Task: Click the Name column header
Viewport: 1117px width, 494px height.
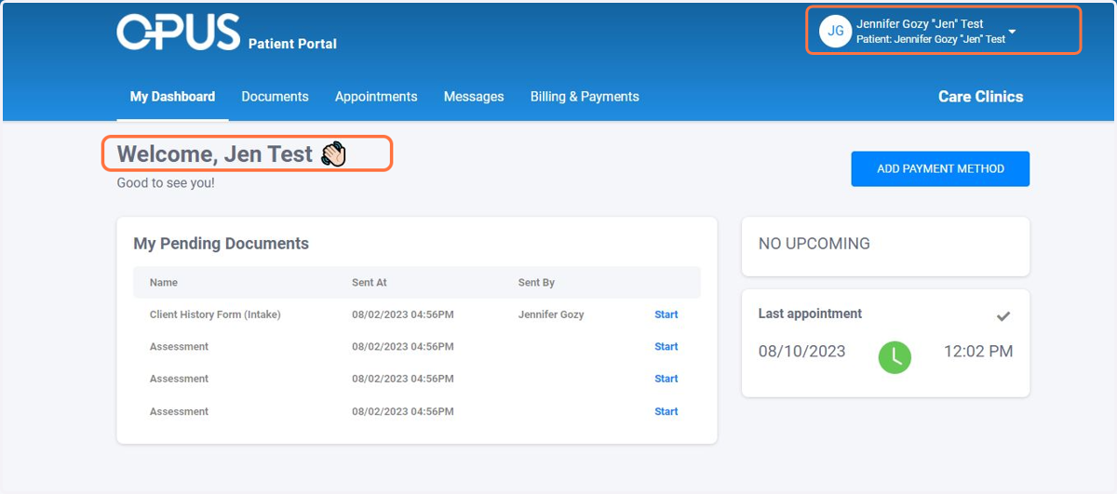Action: tap(164, 282)
